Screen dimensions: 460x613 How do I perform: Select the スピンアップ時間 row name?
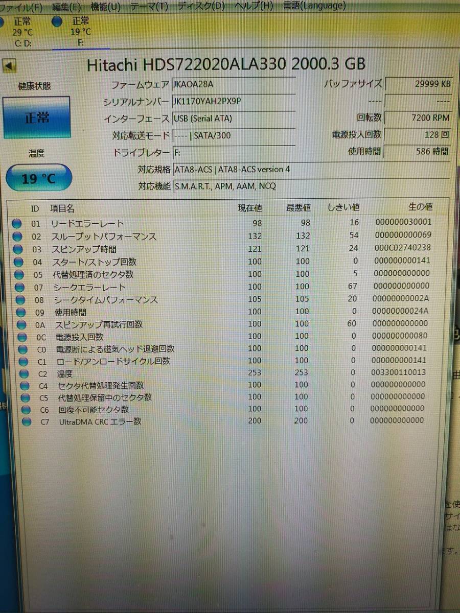[x=84, y=249]
